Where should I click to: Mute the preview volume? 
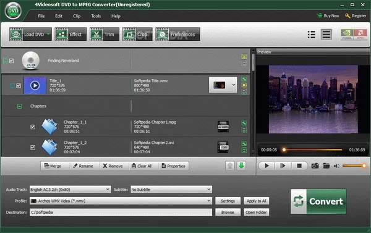[x=336, y=166]
